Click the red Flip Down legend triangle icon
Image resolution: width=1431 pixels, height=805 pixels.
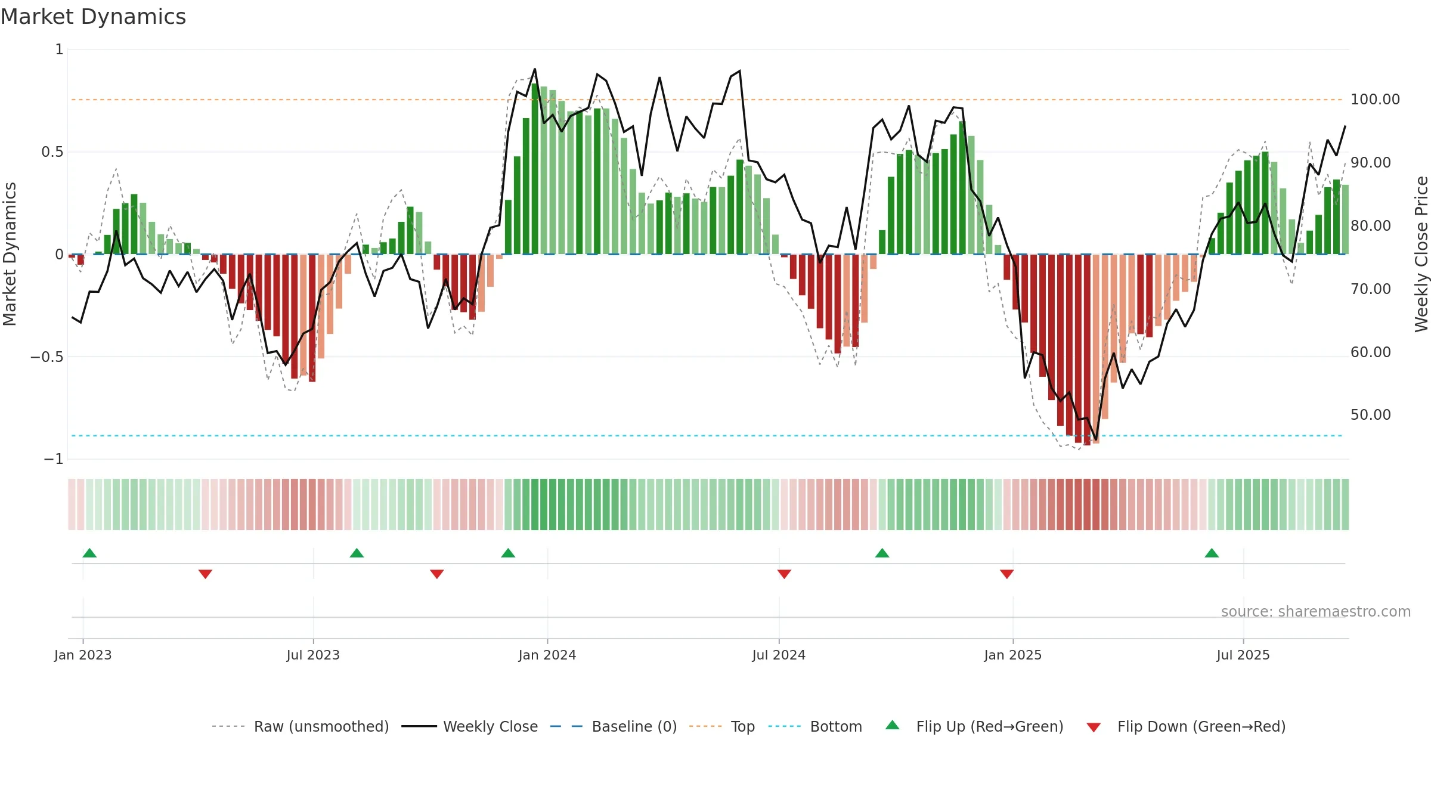1094,727
